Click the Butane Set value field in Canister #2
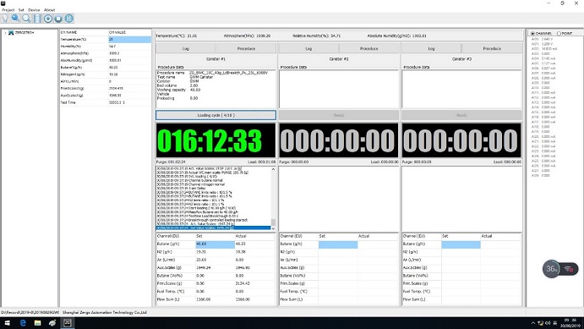Screen dimensions: 584x329 (x=338, y=244)
